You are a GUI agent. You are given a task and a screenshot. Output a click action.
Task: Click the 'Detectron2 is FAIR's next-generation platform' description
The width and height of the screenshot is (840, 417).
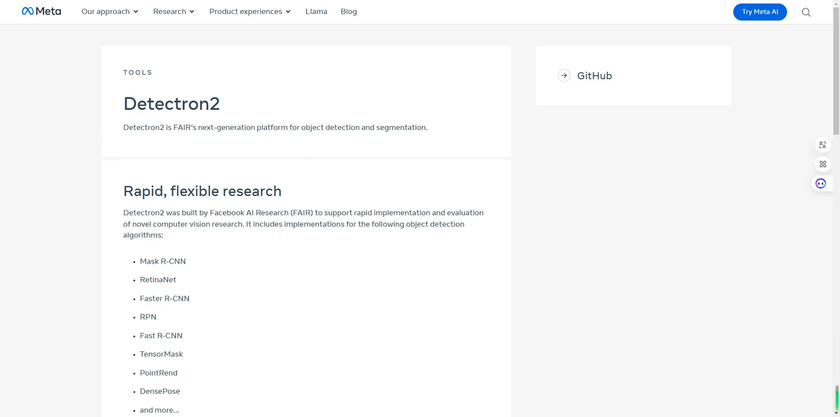point(275,127)
